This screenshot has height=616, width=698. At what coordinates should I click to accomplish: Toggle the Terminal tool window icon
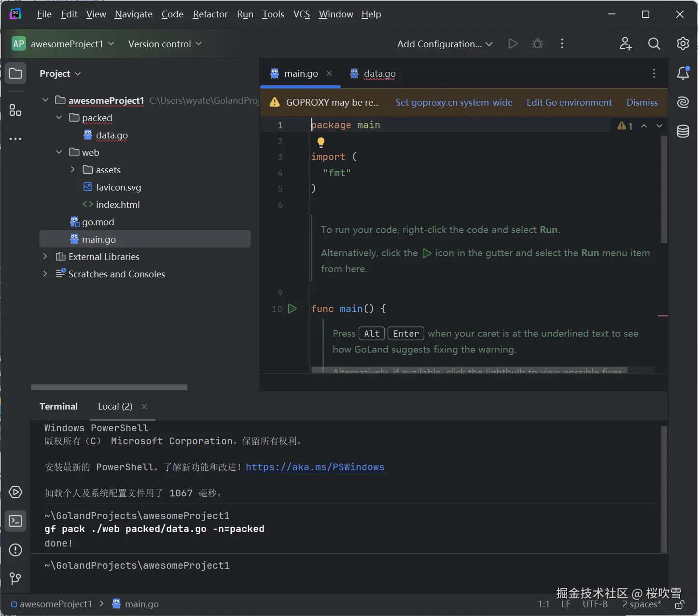coord(15,521)
